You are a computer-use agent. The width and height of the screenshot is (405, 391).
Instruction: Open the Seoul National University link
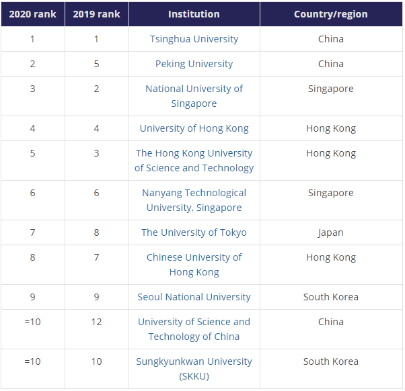pos(194,297)
